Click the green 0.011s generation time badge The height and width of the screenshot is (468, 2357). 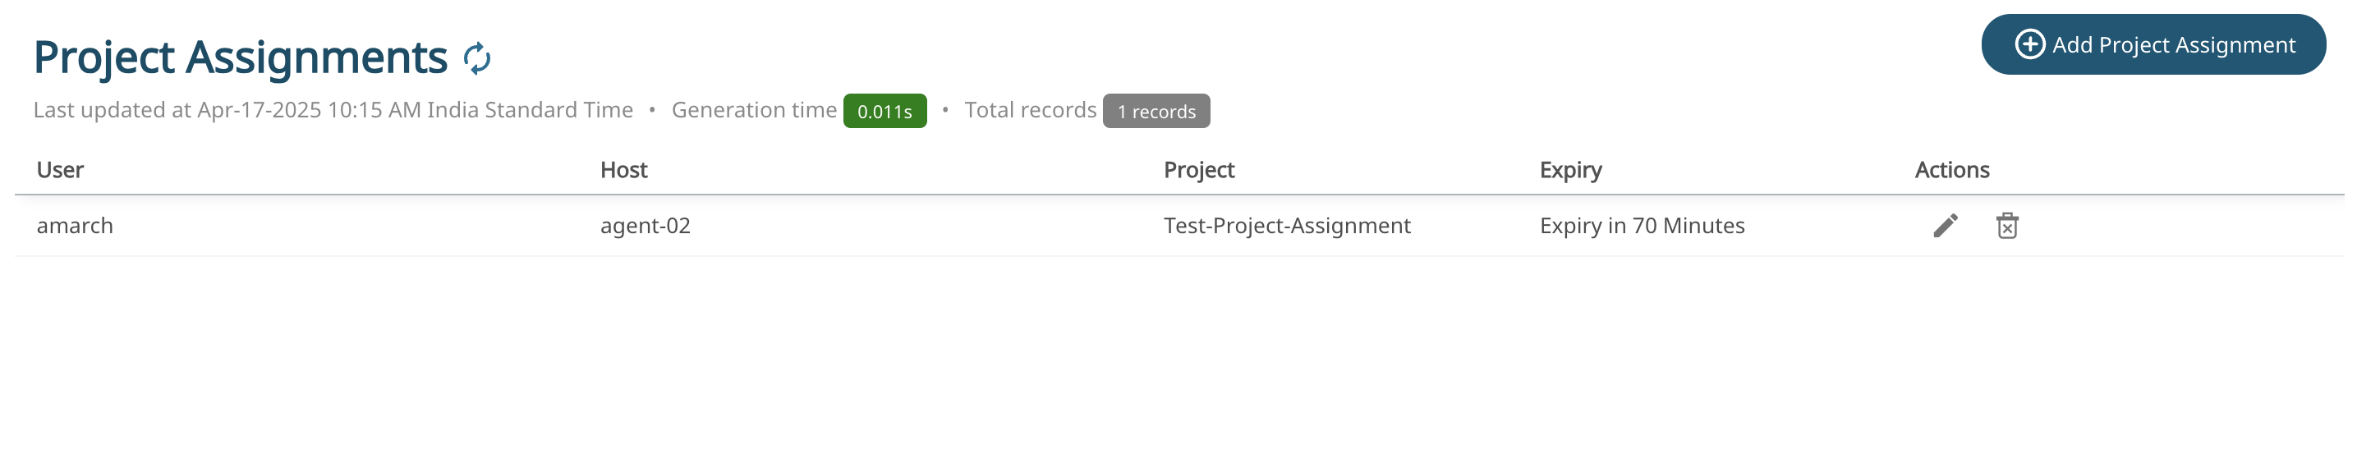884,112
